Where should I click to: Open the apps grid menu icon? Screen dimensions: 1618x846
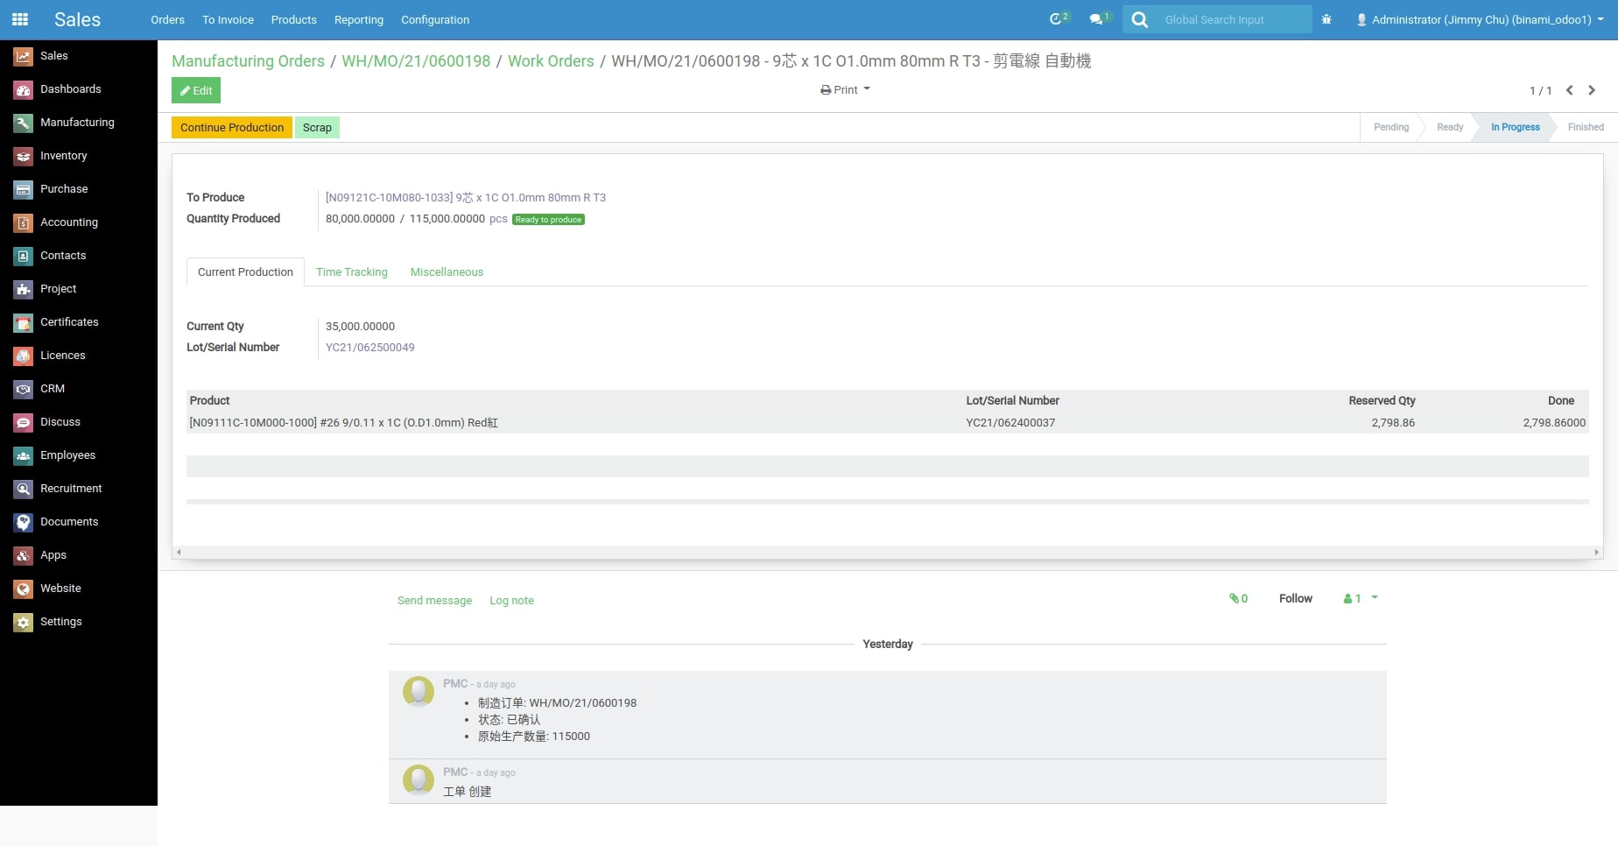pos(20,19)
